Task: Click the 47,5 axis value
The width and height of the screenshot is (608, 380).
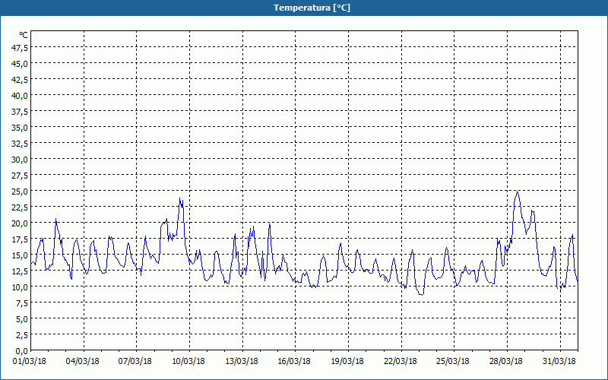Action: coord(21,48)
